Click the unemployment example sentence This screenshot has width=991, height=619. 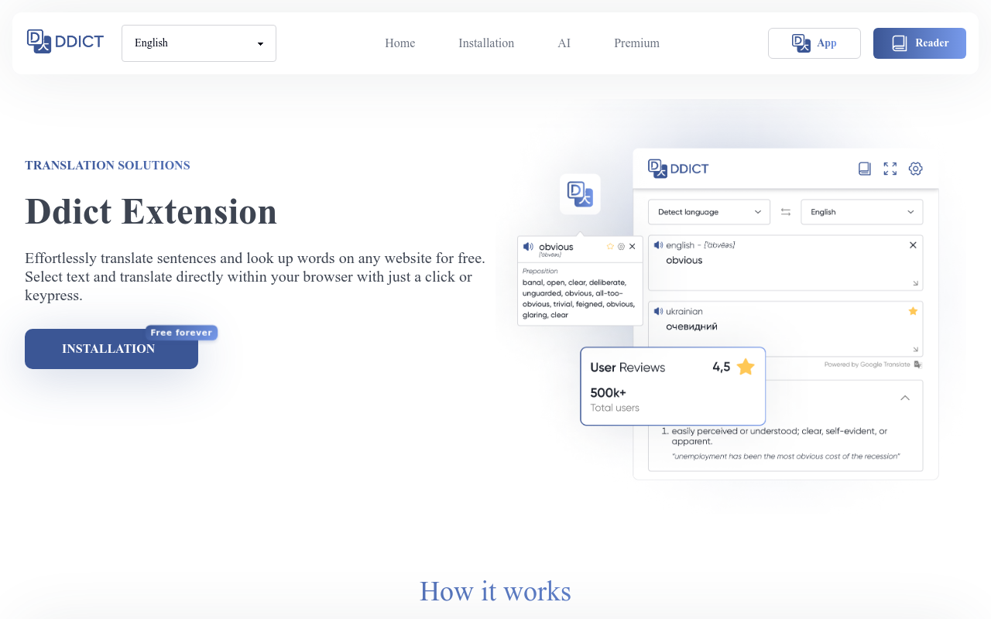pos(785,457)
